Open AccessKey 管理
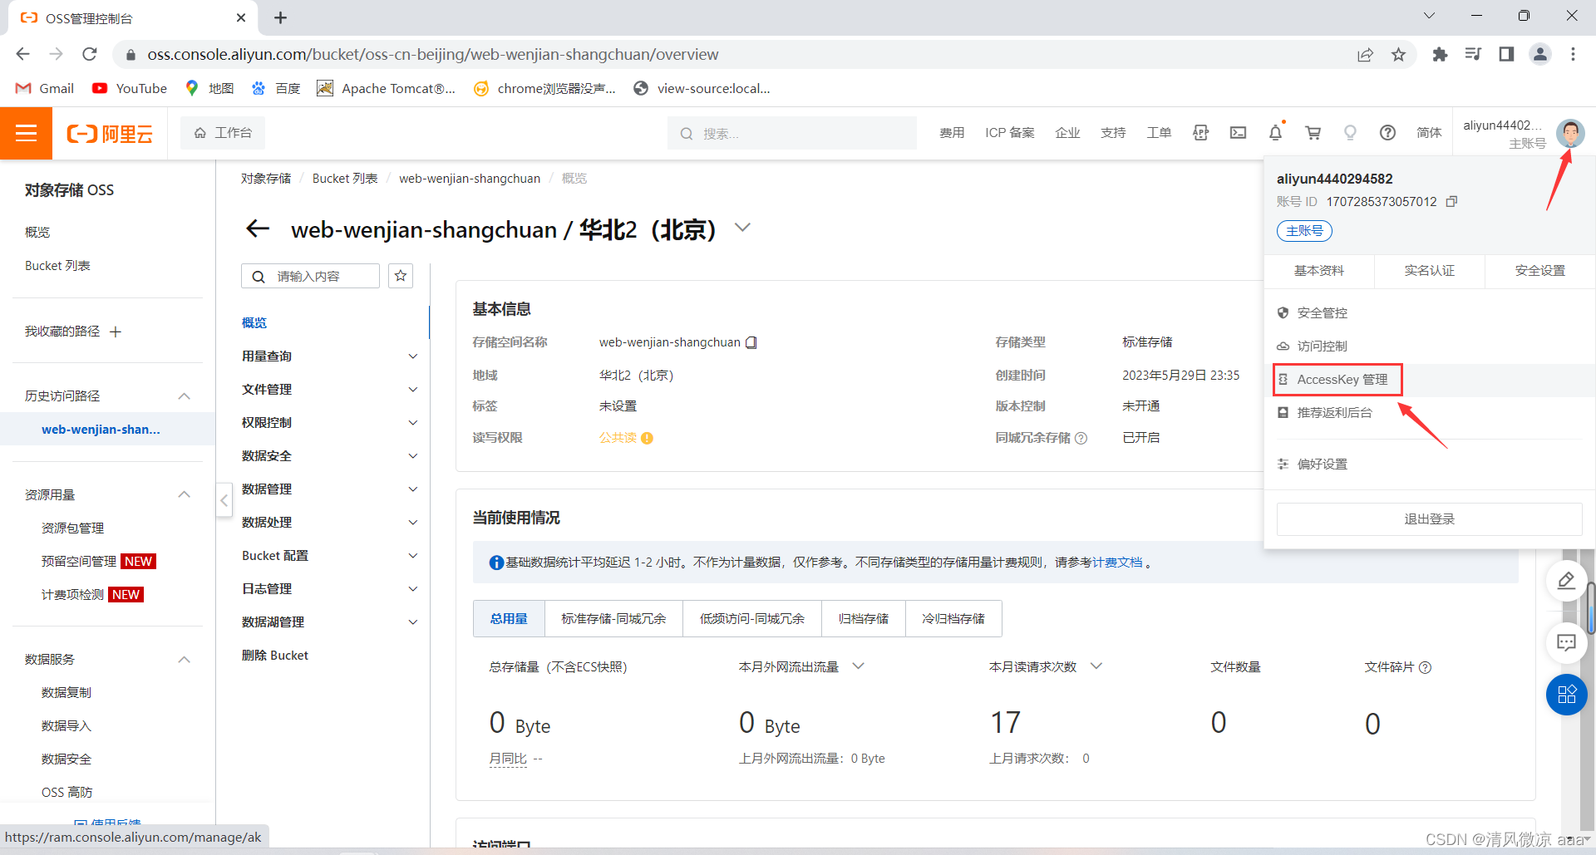Viewport: 1596px width, 855px height. [x=1342, y=380]
